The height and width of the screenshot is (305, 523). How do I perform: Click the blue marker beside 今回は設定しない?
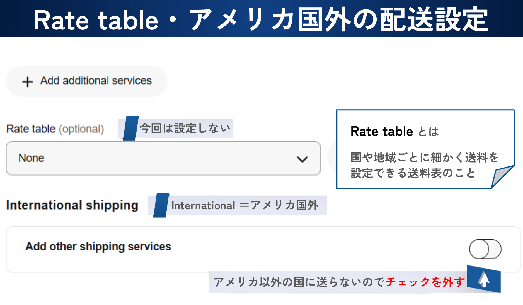130,128
